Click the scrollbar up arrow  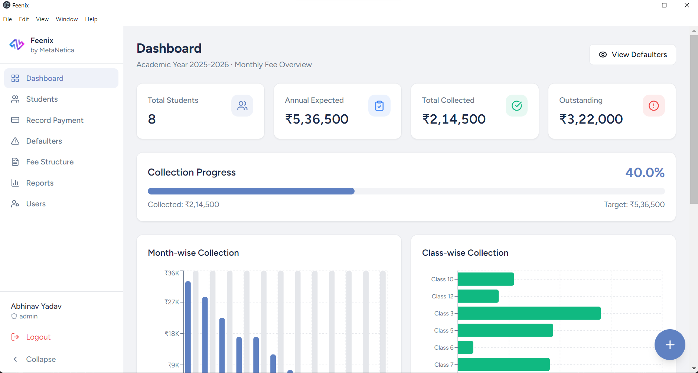(x=694, y=30)
